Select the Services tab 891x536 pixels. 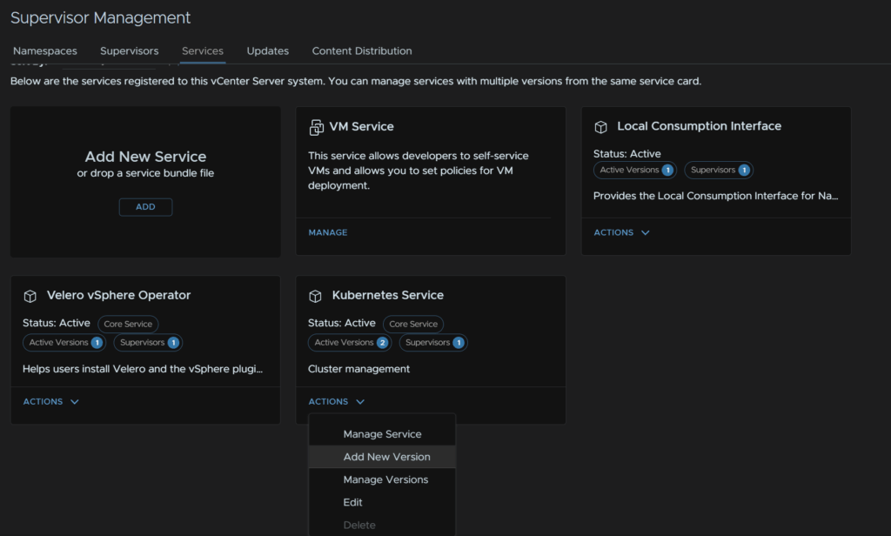point(202,51)
